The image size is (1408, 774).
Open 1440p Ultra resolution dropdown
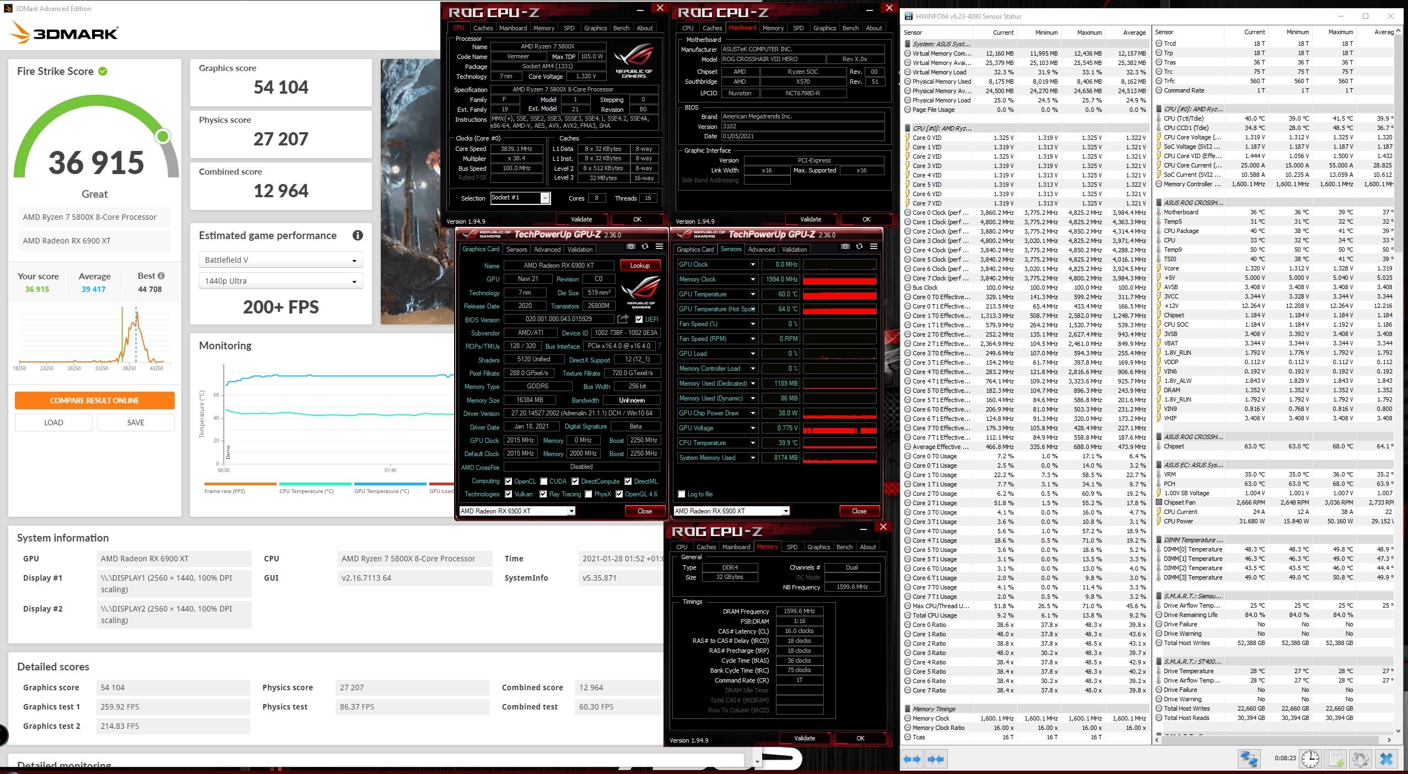tap(280, 281)
